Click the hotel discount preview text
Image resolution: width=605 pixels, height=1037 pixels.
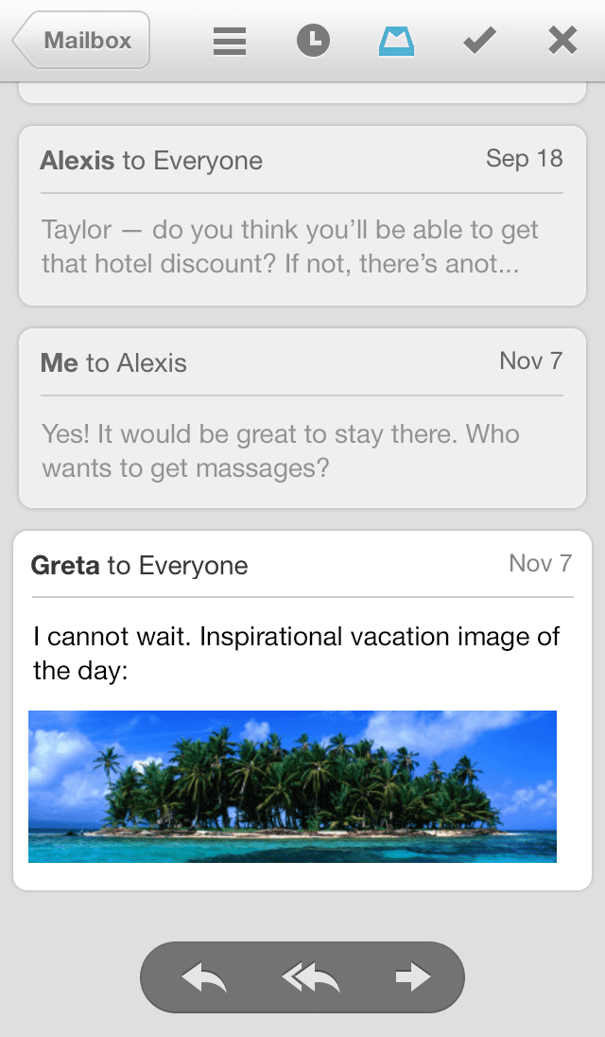(x=289, y=246)
